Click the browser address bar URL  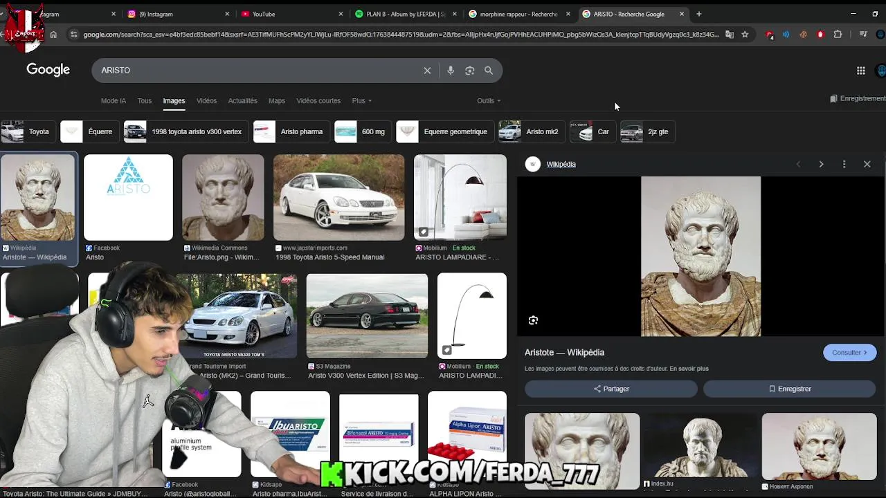[401, 35]
